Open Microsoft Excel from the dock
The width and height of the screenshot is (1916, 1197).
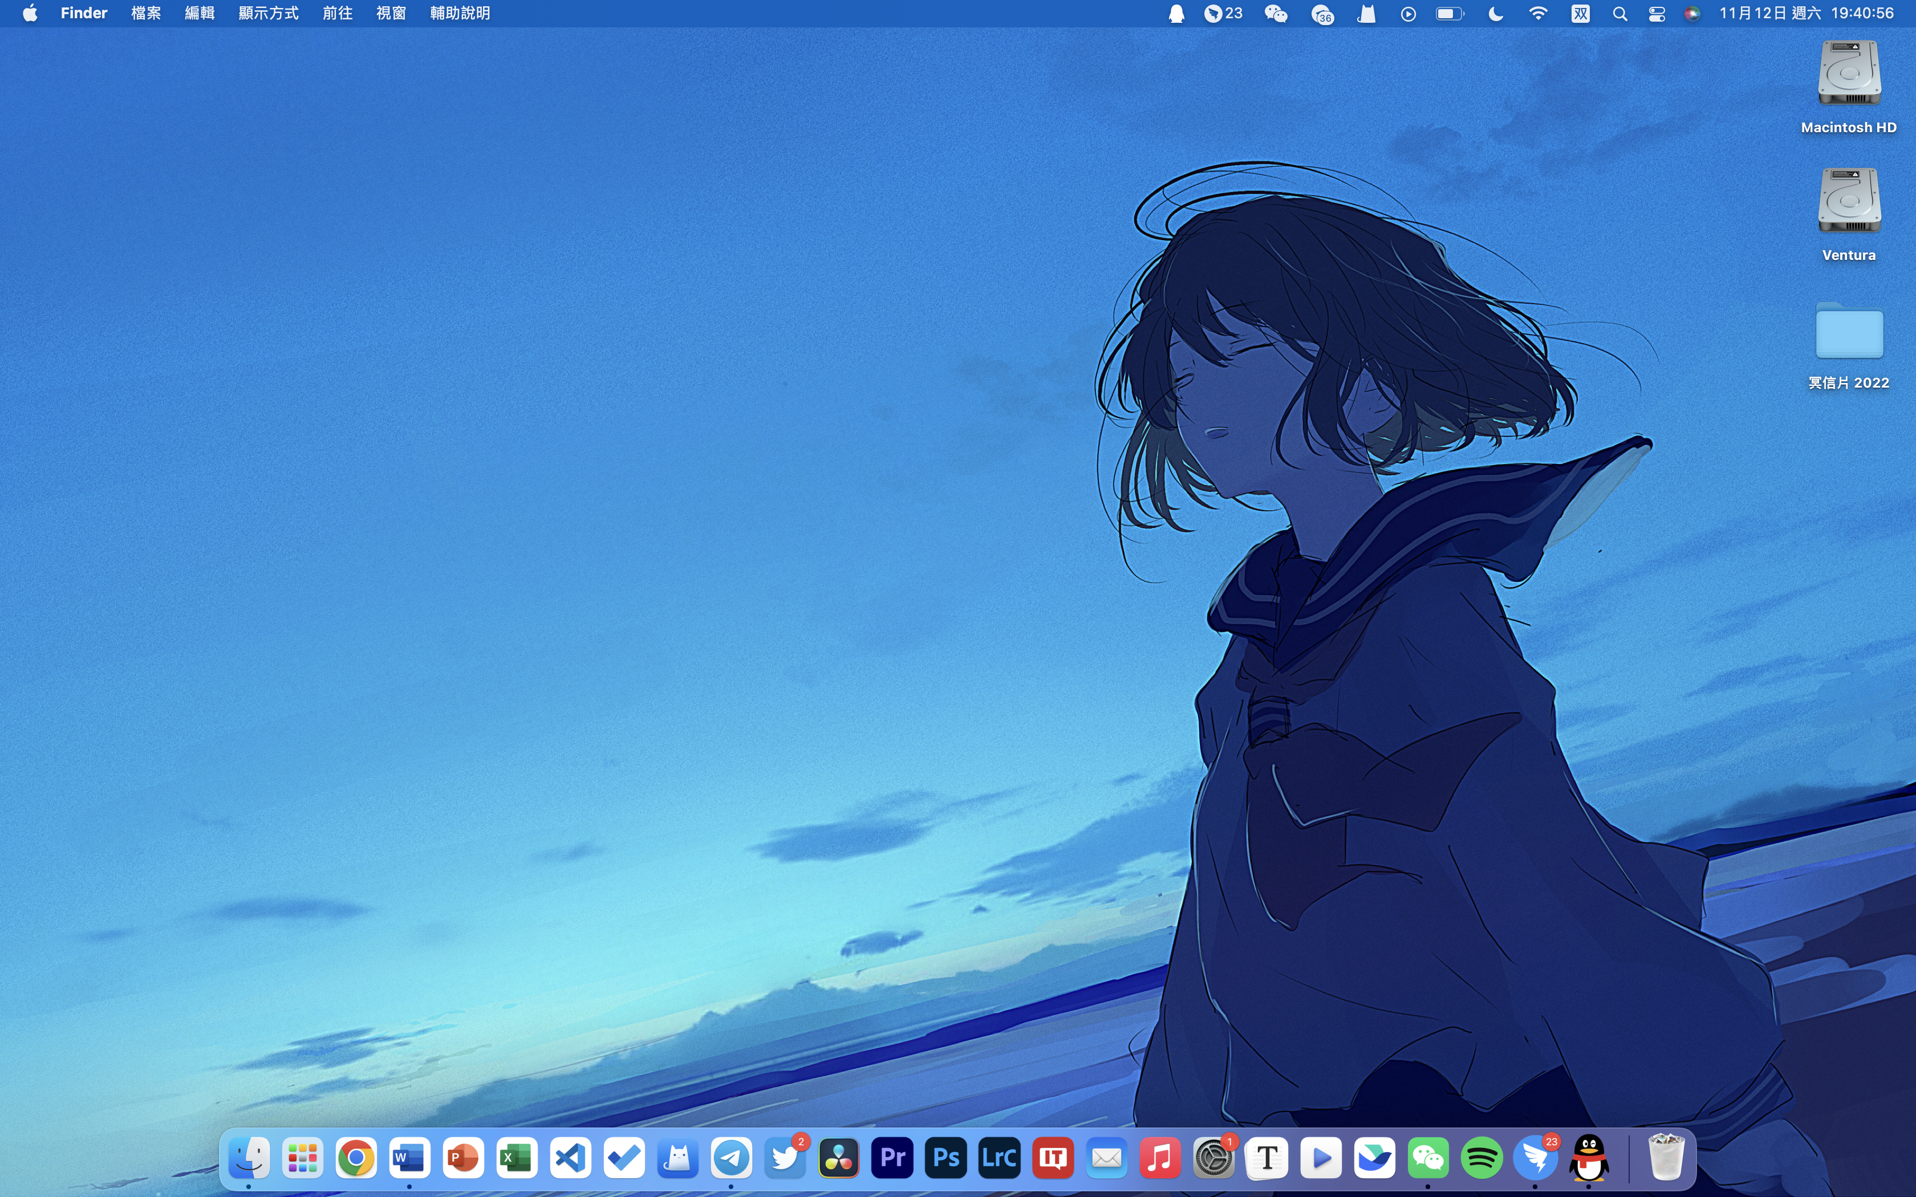click(517, 1158)
